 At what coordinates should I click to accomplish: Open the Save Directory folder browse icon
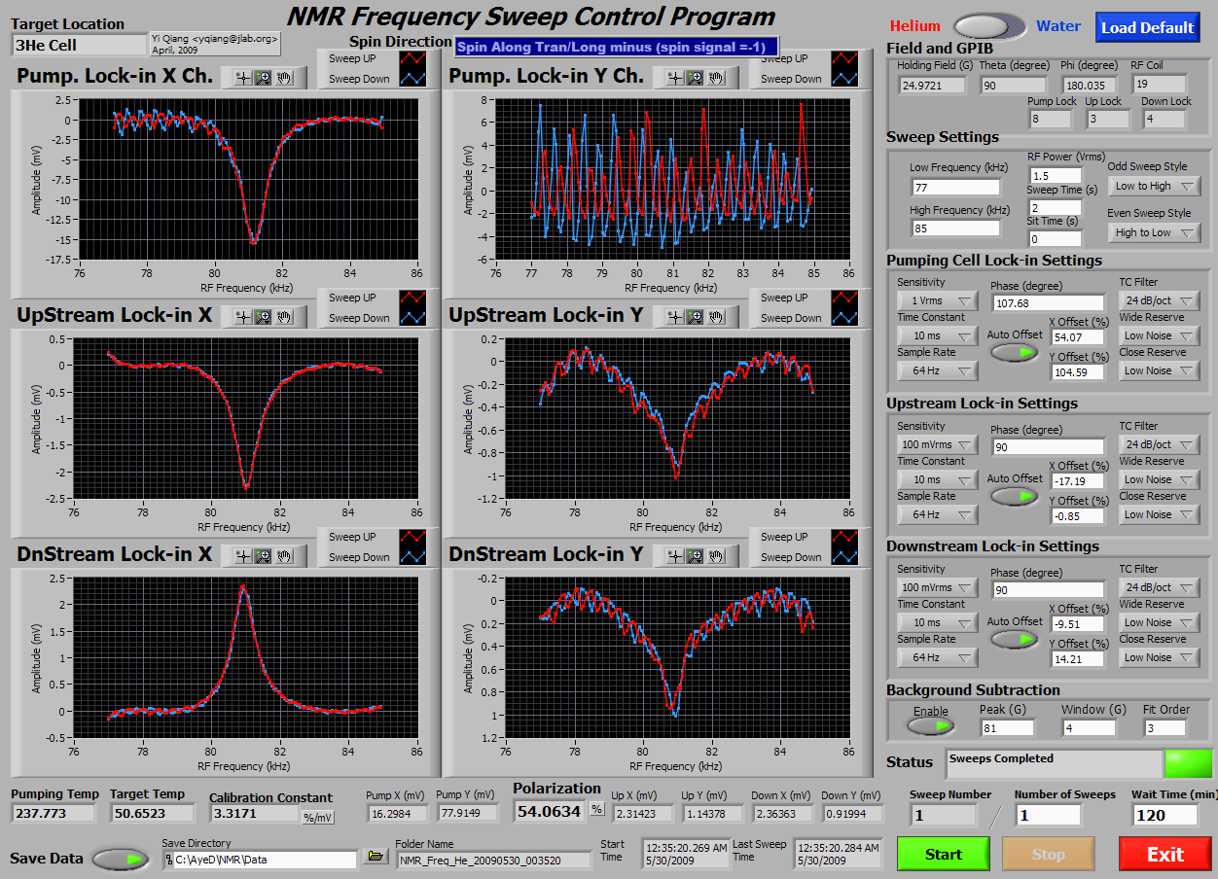375,856
